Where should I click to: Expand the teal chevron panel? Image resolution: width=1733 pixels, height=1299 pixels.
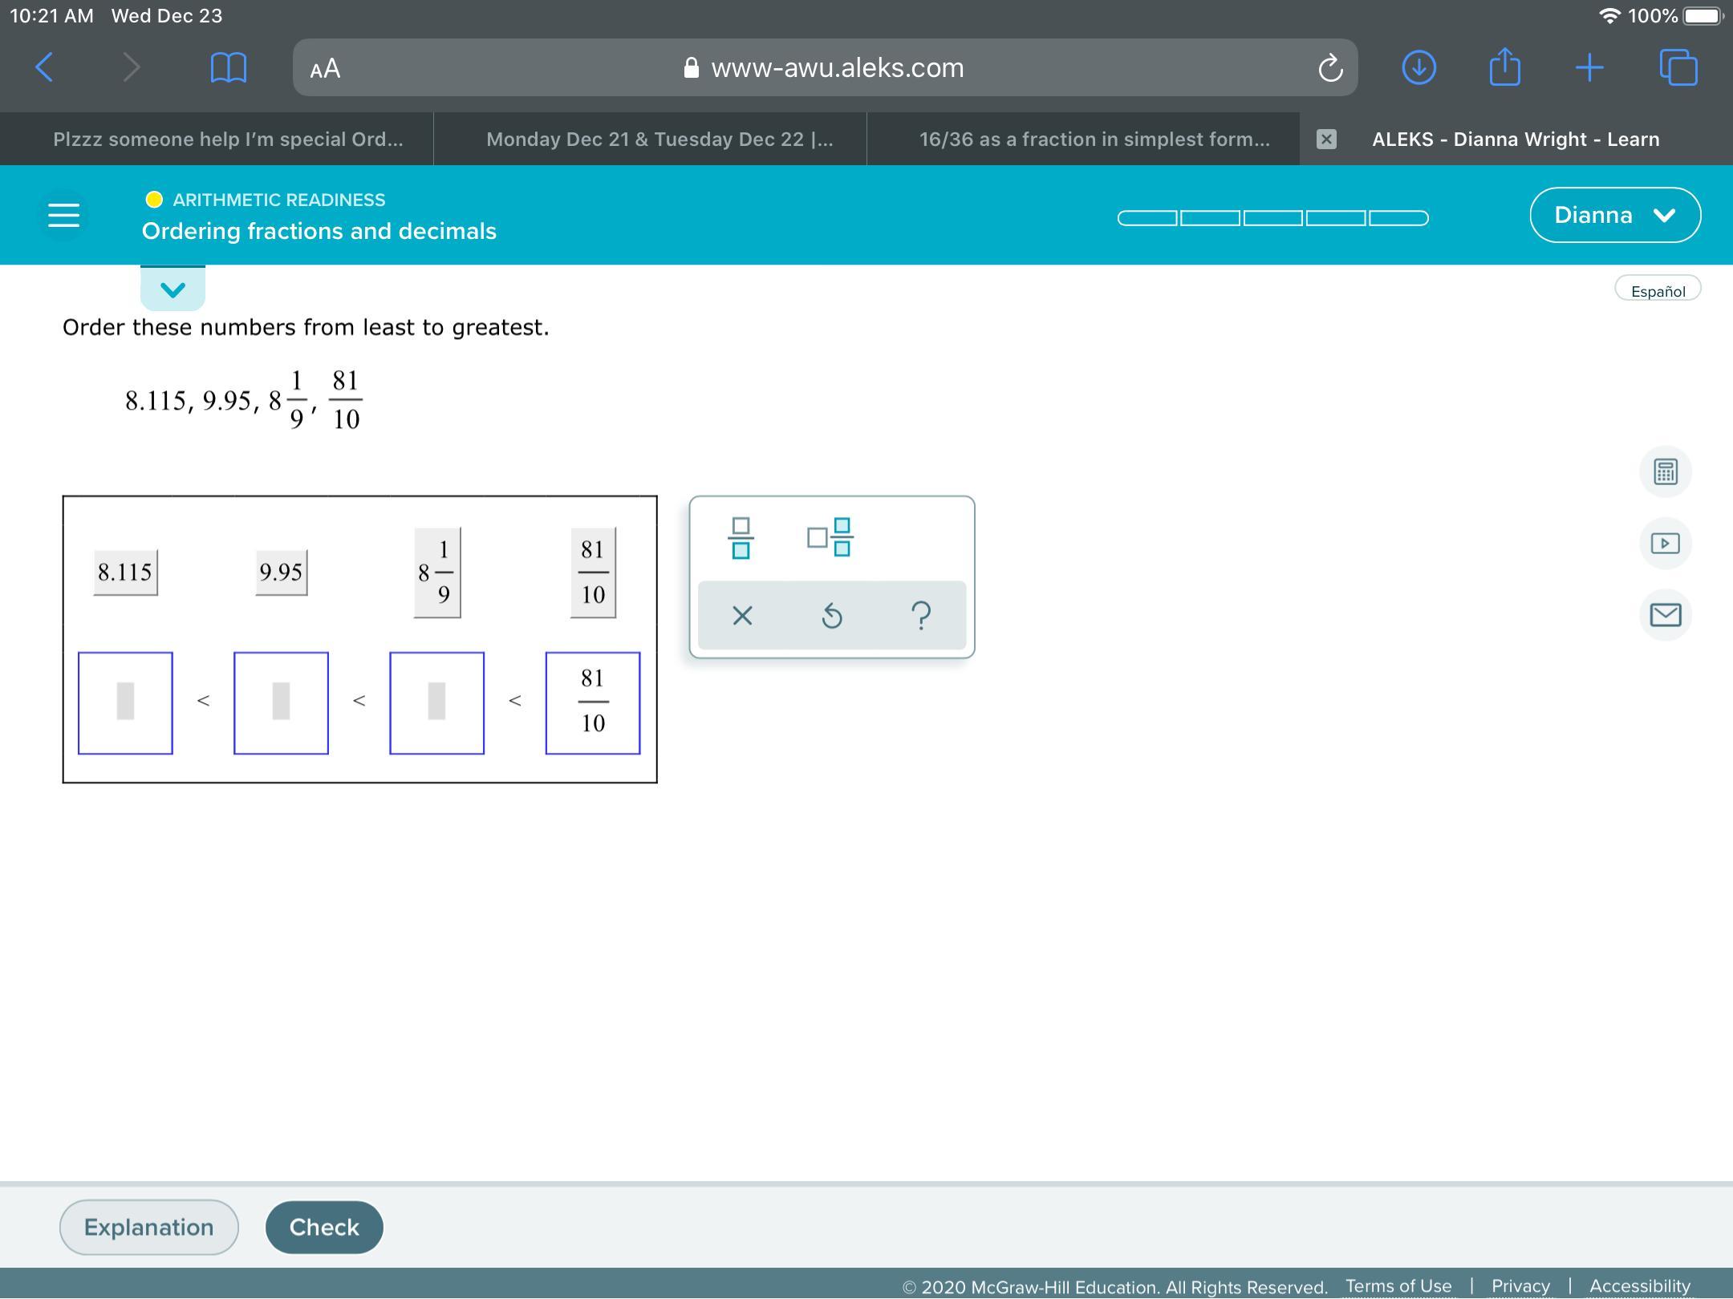[172, 289]
